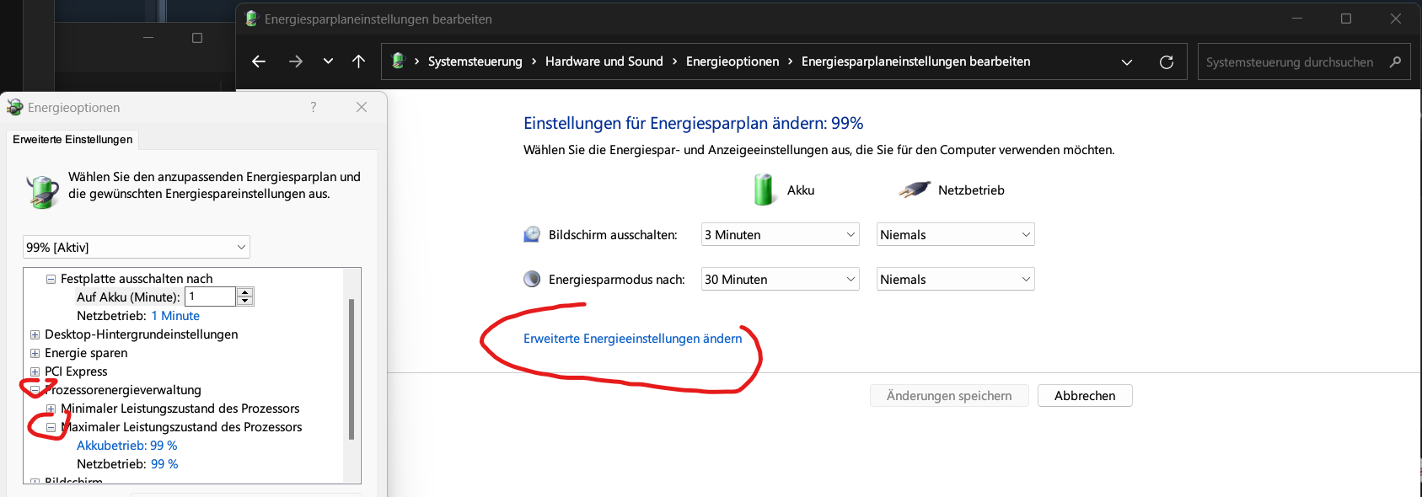
Task: Click the green Akku battery icon
Action: pos(764,190)
